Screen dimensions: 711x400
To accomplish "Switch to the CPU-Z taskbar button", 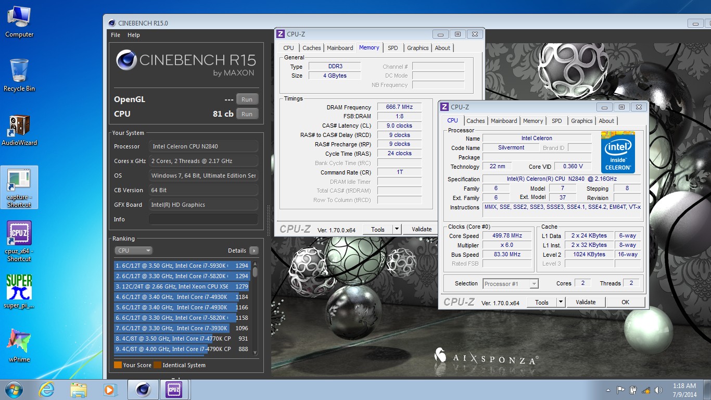I will pos(174,390).
